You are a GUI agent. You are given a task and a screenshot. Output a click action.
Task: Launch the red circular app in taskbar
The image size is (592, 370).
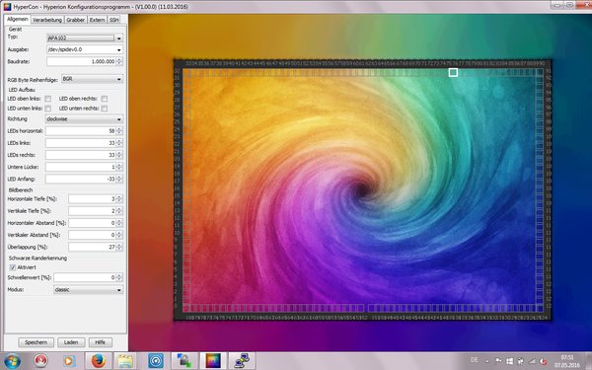pos(40,361)
